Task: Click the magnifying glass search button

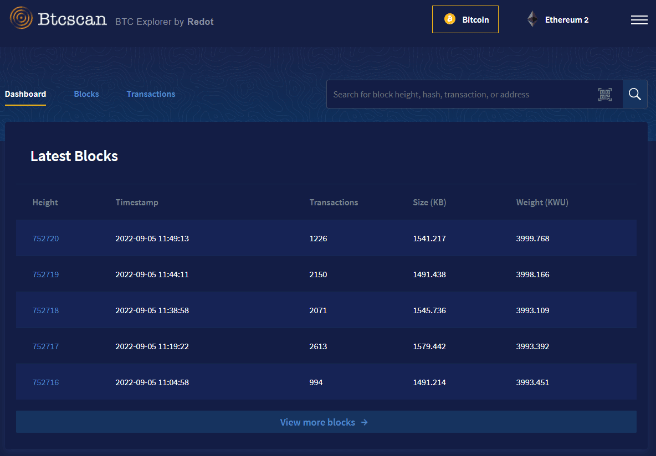Action: (x=635, y=95)
